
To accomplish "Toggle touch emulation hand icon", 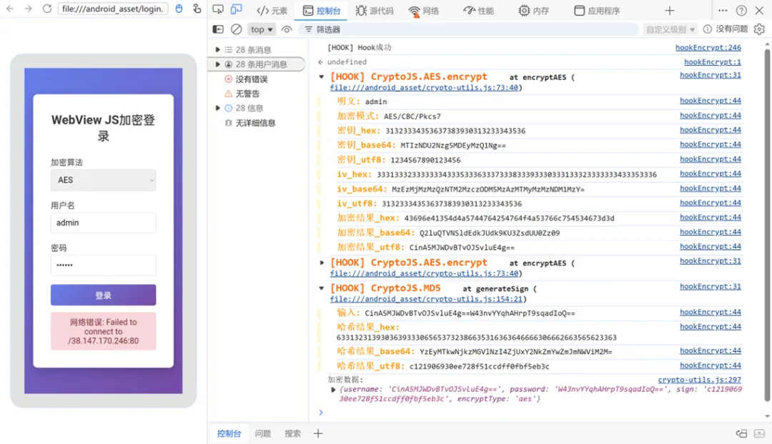I will (197, 9).
